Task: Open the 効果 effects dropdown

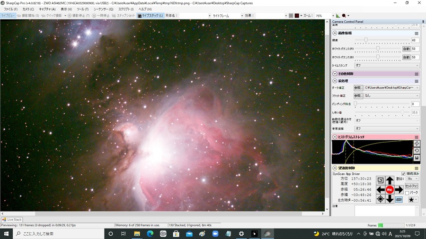Action: tap(271, 16)
